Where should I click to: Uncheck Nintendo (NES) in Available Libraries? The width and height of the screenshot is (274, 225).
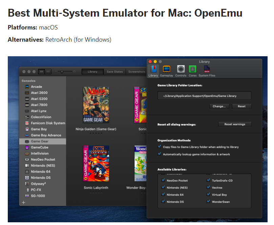pyautogui.click(x=163, y=187)
